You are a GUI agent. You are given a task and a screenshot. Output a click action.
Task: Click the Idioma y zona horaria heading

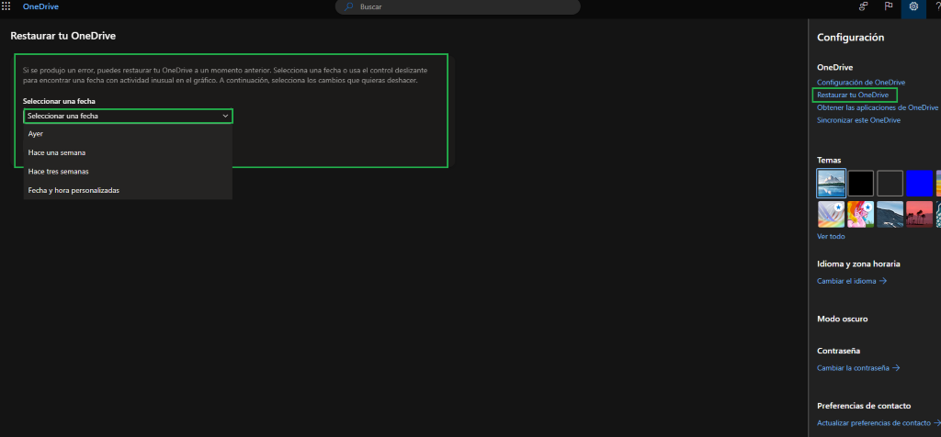pyautogui.click(x=858, y=263)
